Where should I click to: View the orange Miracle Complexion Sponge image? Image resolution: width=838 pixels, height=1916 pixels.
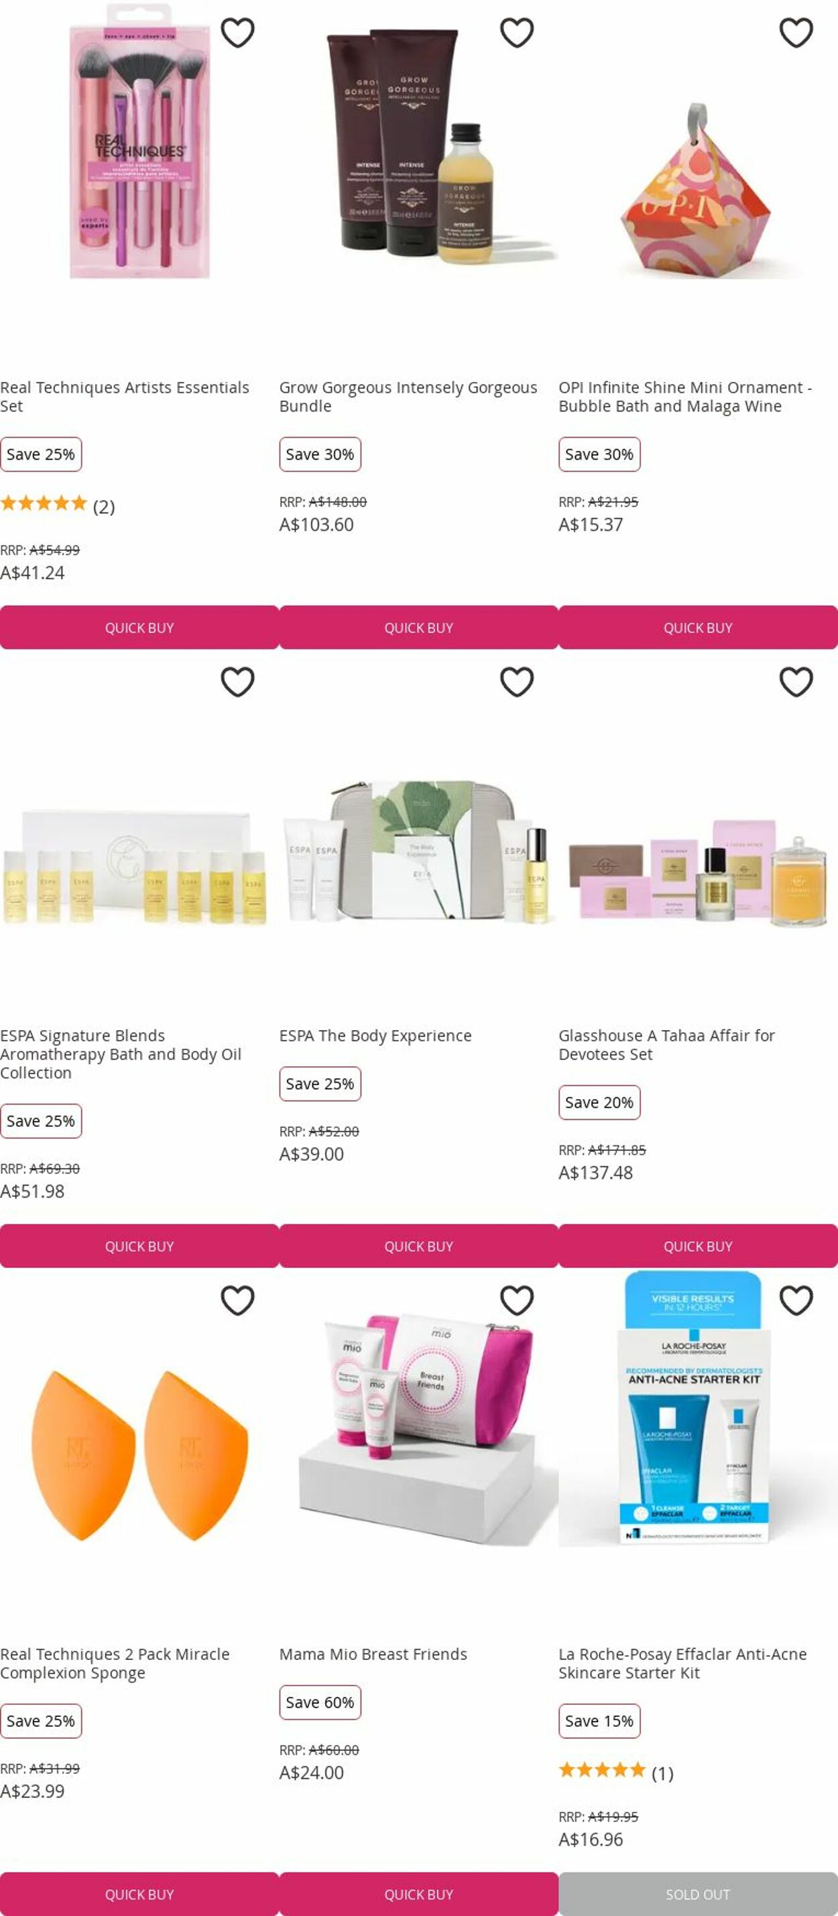pyautogui.click(x=139, y=1456)
